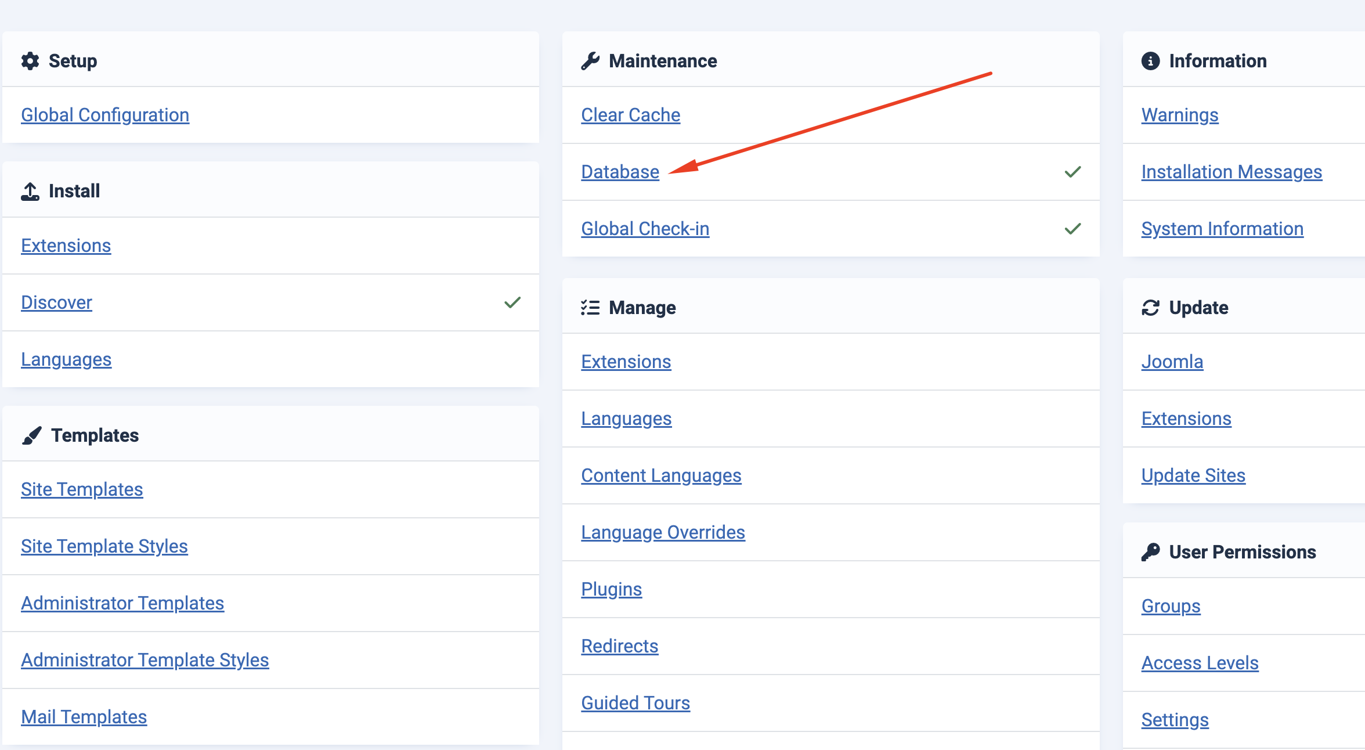Click the Install upload icon
Image resolution: width=1365 pixels, height=750 pixels.
click(x=30, y=191)
